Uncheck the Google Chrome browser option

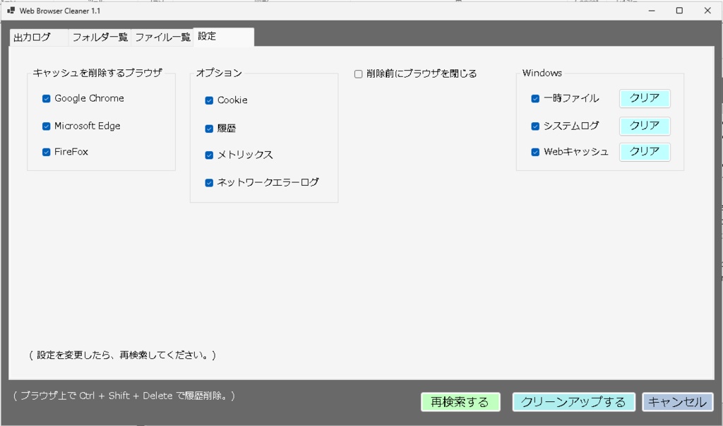point(46,99)
